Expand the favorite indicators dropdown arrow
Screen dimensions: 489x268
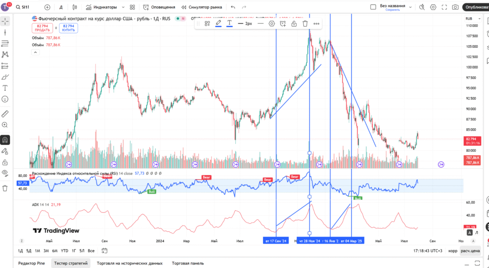(123, 7)
